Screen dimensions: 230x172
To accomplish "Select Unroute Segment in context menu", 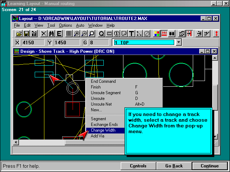I will pos(106,93).
